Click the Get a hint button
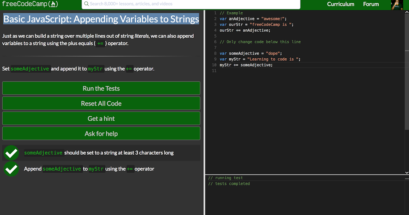The image size is (409, 215). click(x=101, y=118)
